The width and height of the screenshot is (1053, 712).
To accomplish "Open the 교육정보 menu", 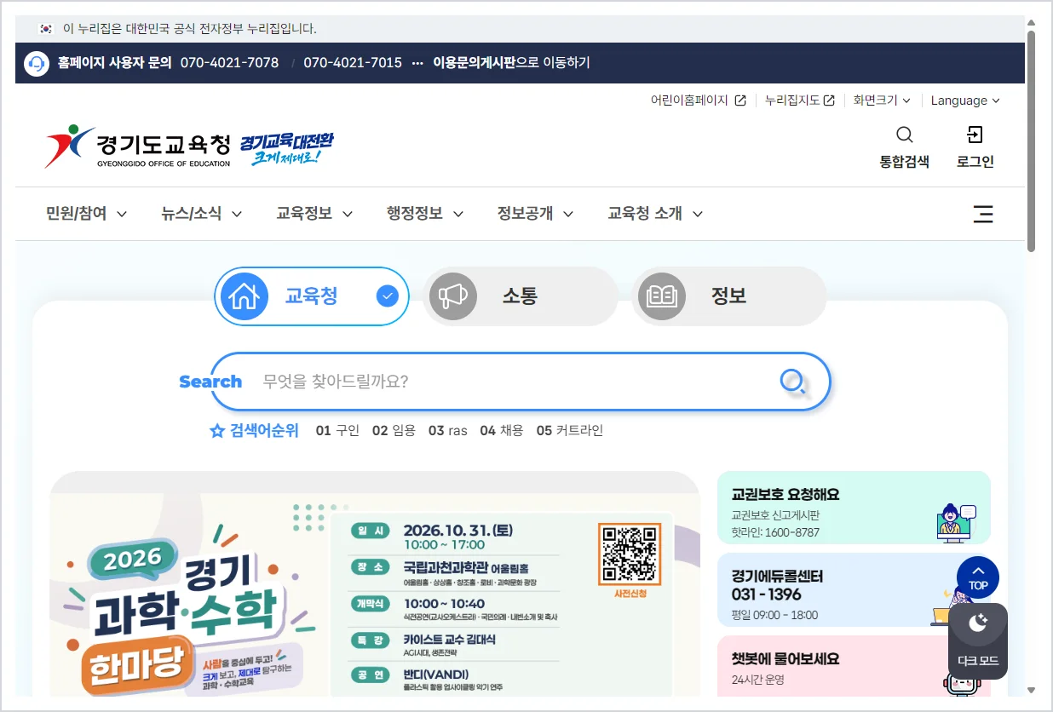I will click(x=315, y=214).
